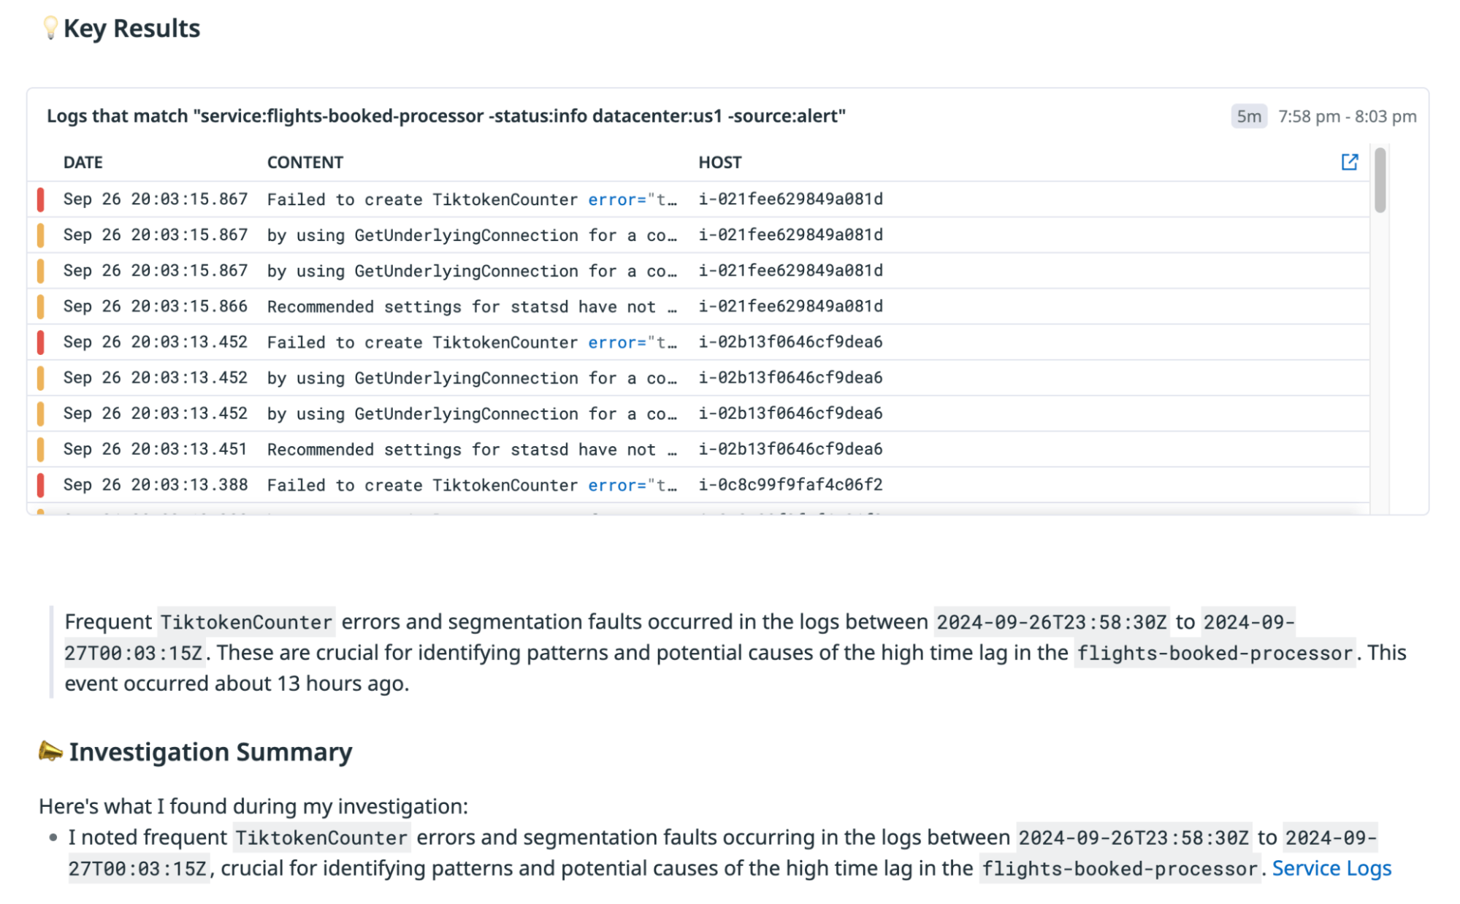Sort logs by the DATE column header
The width and height of the screenshot is (1460, 904).
(83, 162)
